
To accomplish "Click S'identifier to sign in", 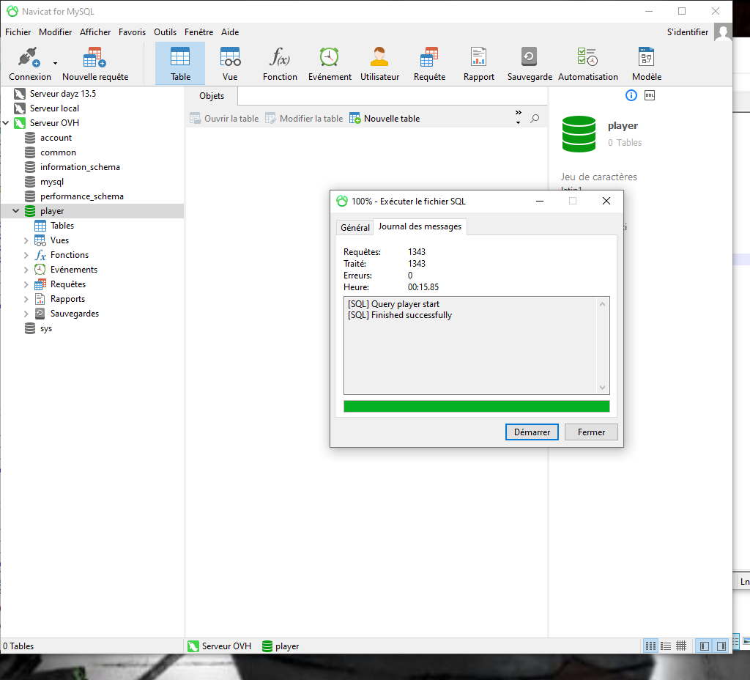I will point(687,32).
